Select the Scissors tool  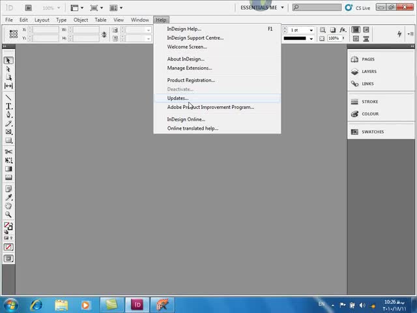click(8, 152)
